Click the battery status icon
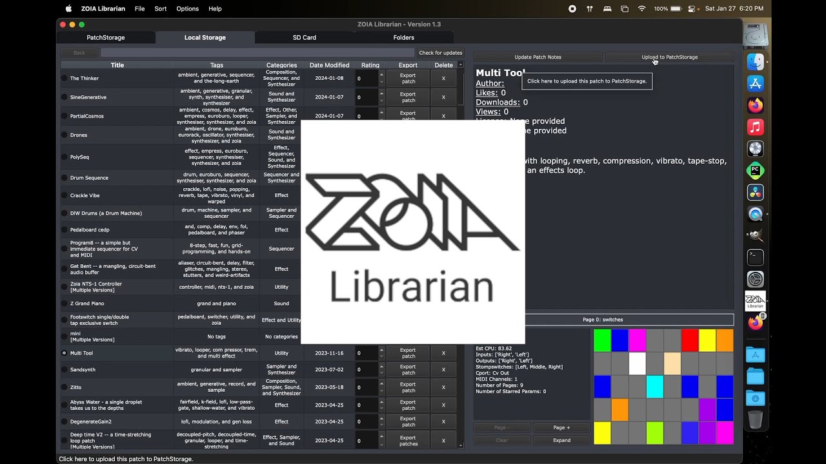826x464 pixels. (676, 8)
